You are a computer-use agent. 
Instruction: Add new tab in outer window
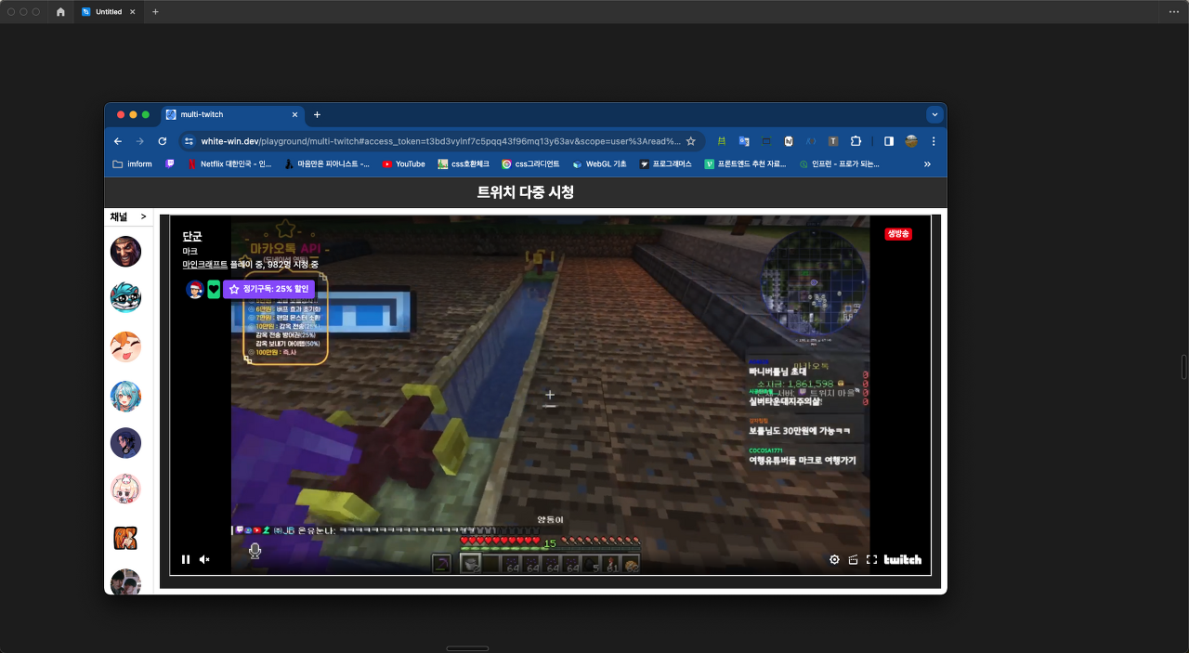tap(155, 12)
